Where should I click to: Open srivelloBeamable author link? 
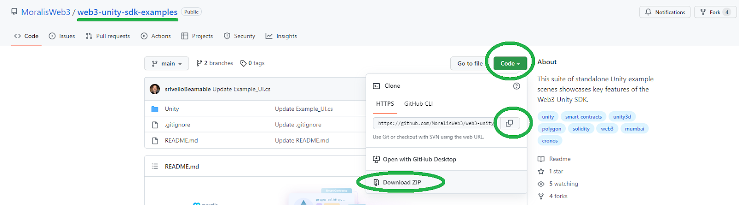point(188,89)
